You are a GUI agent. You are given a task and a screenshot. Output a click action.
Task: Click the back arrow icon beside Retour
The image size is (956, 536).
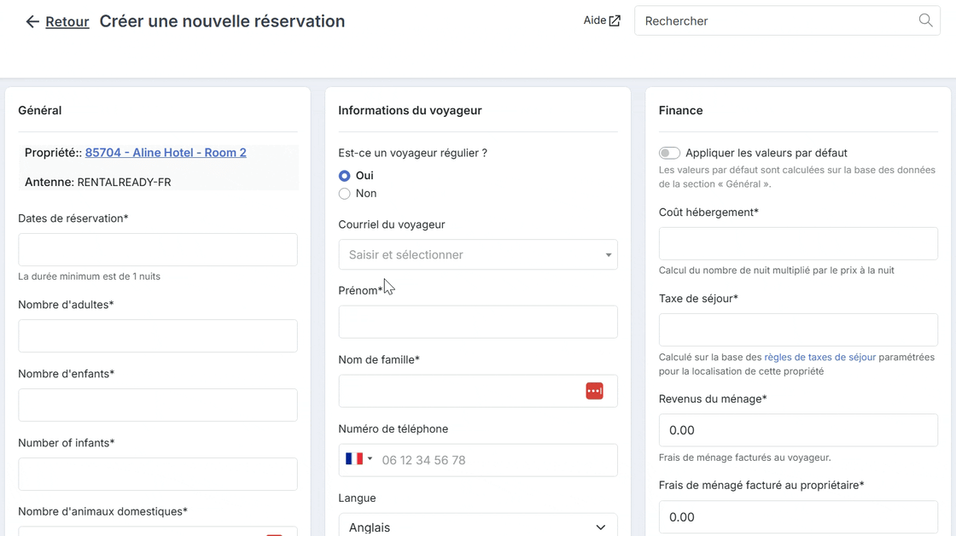point(32,22)
